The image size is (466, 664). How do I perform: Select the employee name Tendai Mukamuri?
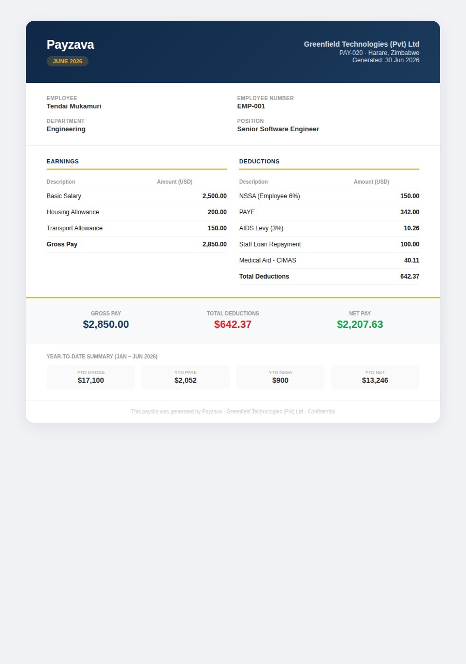coord(74,106)
